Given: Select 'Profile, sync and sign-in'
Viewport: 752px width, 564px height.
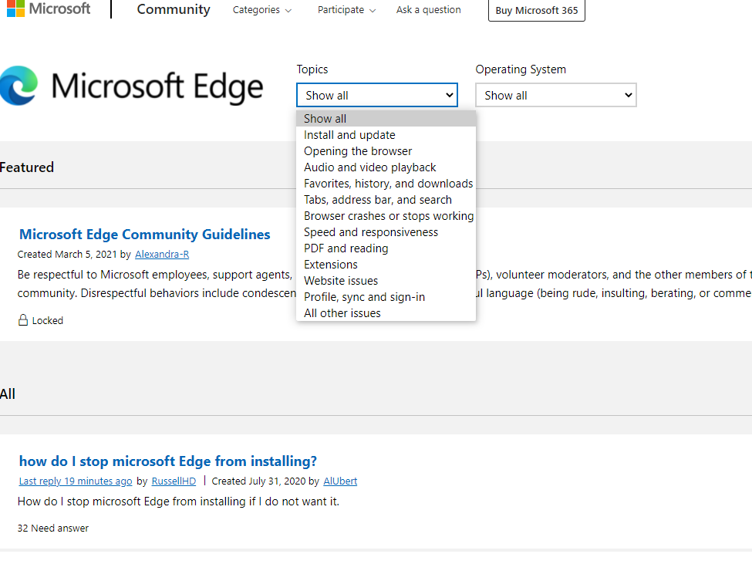Looking at the screenshot, I should 386,297.
